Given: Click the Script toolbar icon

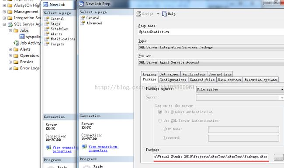Looking at the screenshot, I should pyautogui.click(x=139, y=14).
